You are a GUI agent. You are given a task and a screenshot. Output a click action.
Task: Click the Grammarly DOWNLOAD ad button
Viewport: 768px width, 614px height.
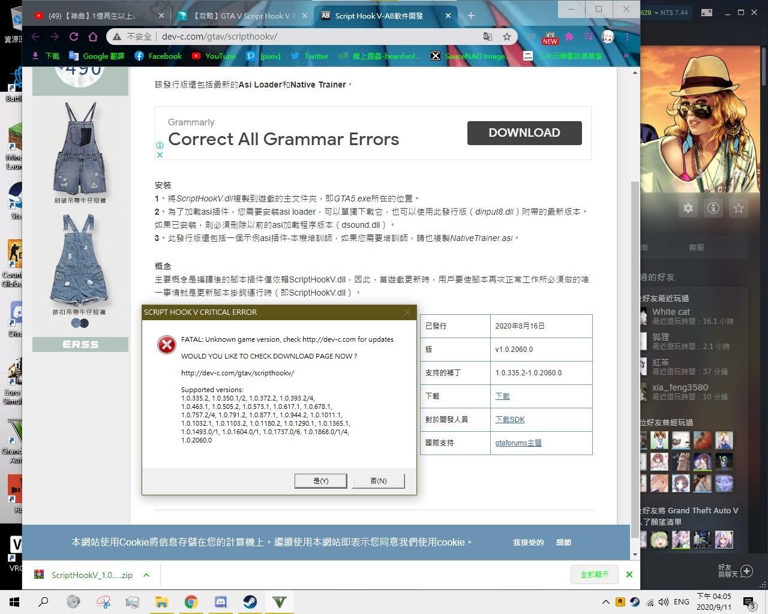pos(524,133)
